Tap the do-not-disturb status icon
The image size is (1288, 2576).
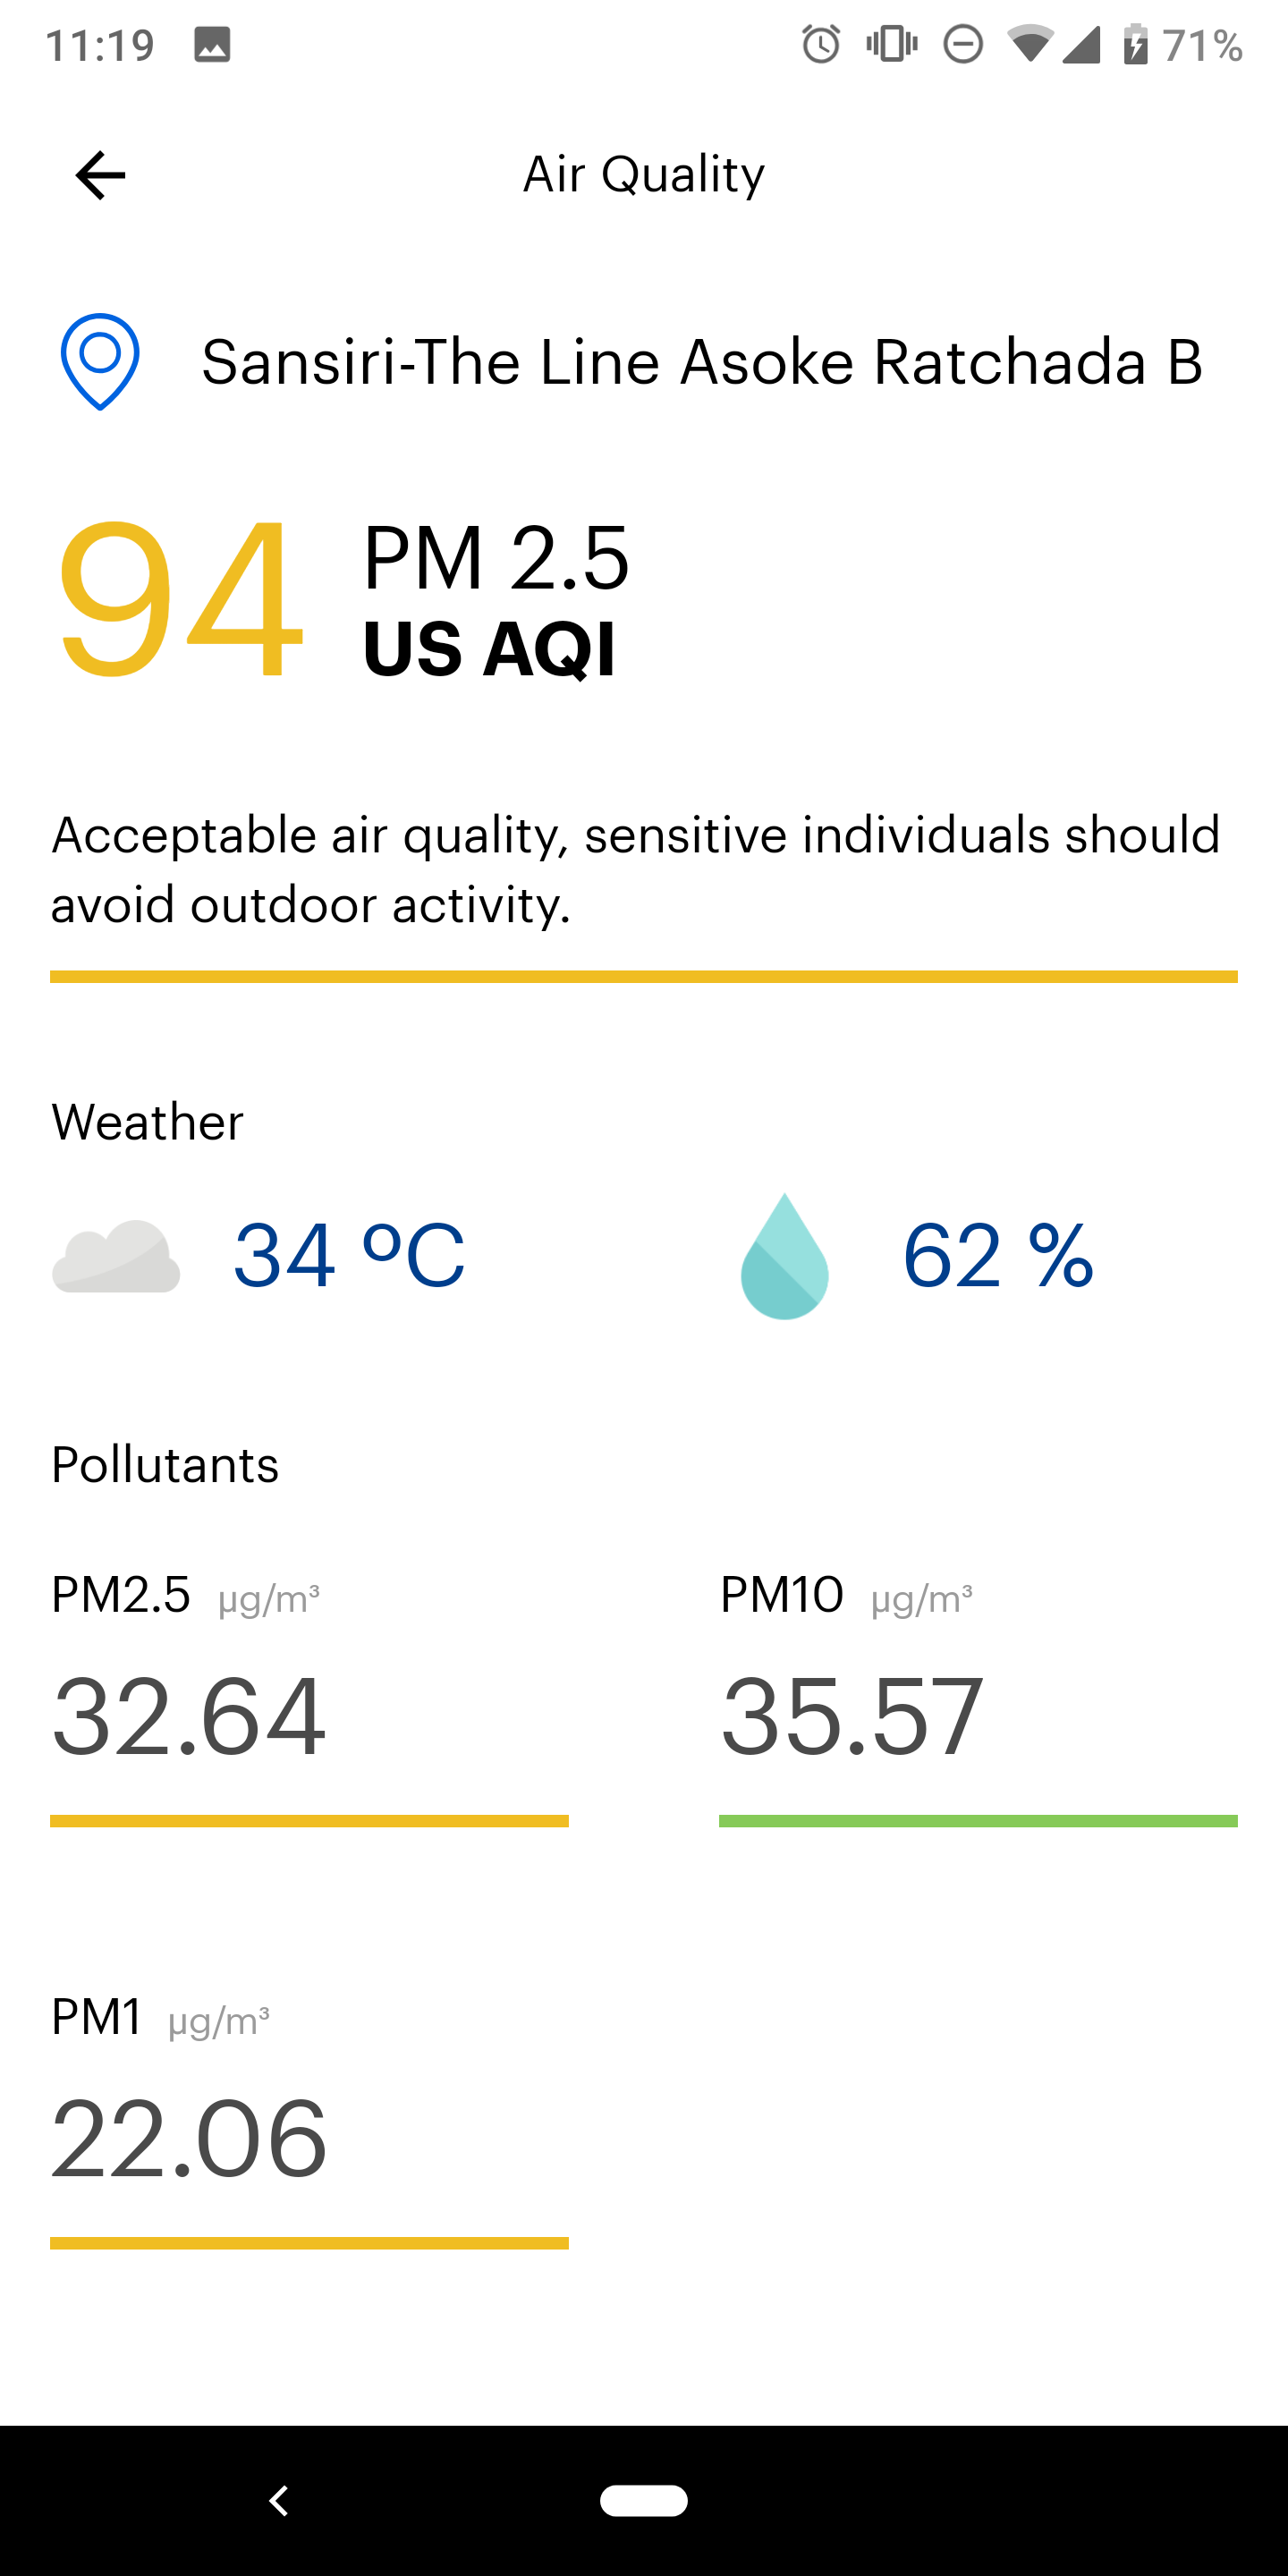[963, 45]
